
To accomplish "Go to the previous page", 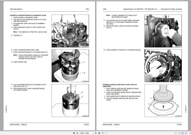I will point(77,133).
